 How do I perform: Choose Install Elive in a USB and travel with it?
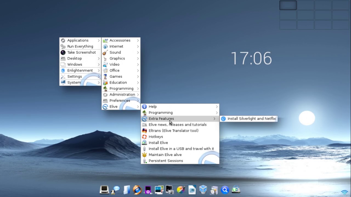[180, 149]
